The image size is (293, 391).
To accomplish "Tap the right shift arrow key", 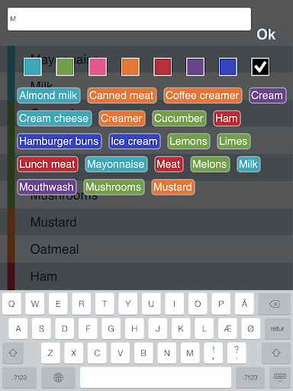I will click(276, 353).
